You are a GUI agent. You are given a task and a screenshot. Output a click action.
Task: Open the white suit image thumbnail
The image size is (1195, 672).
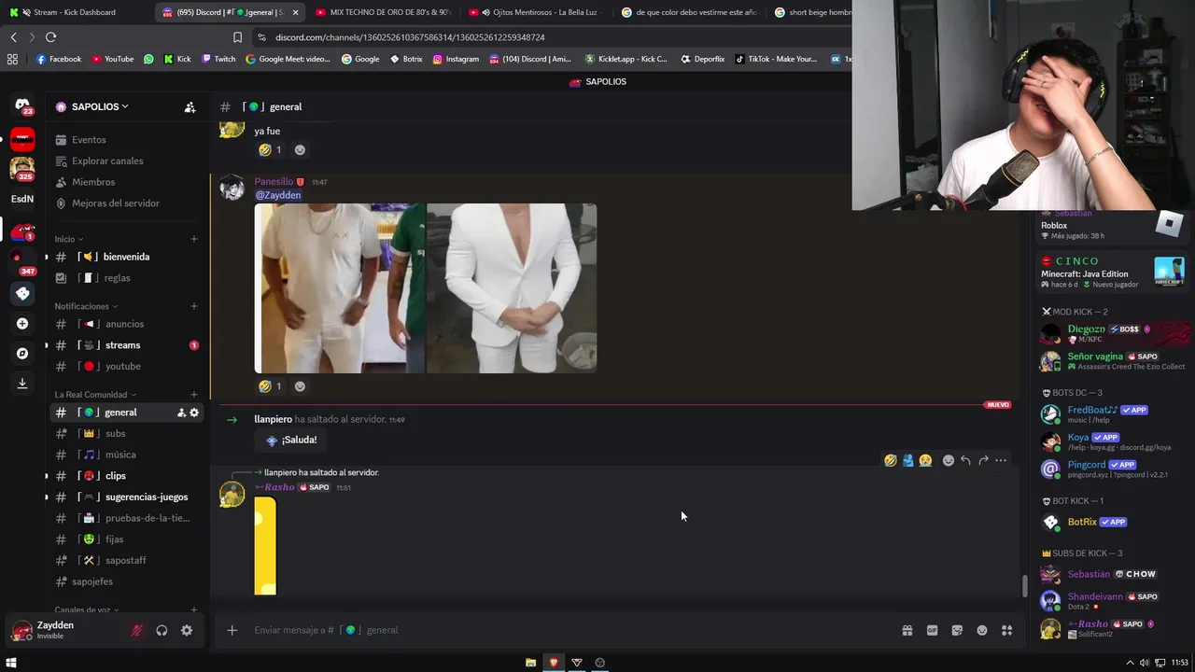512,288
